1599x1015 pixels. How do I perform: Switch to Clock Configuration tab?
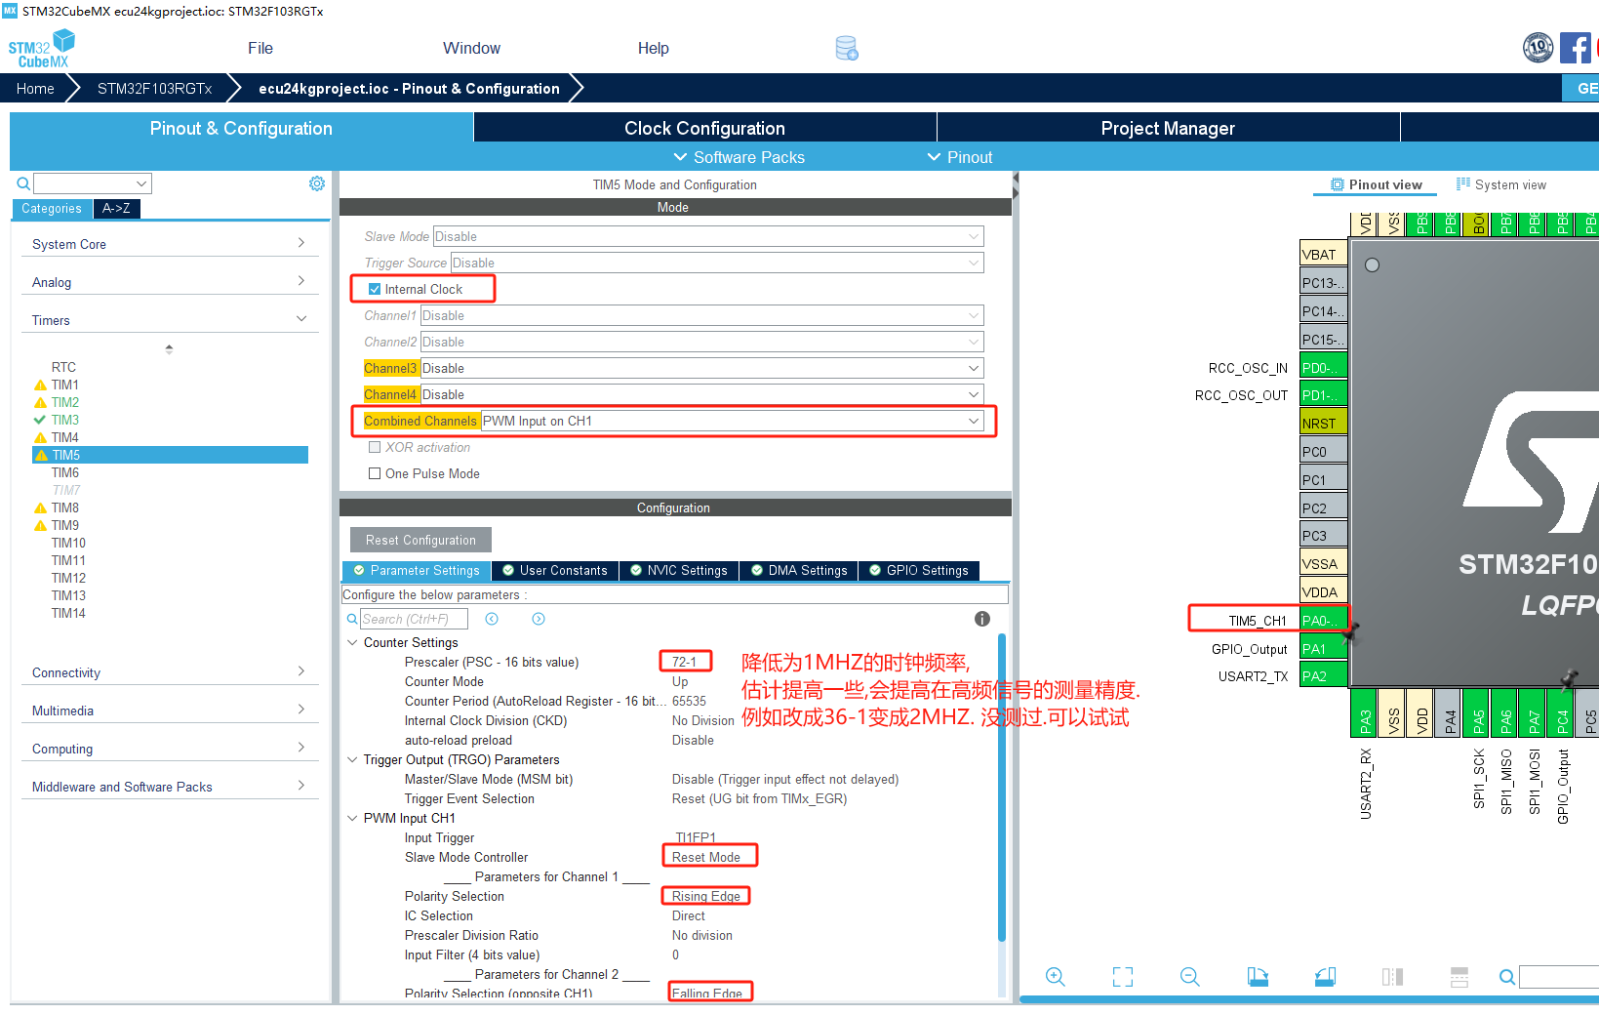[704, 128]
